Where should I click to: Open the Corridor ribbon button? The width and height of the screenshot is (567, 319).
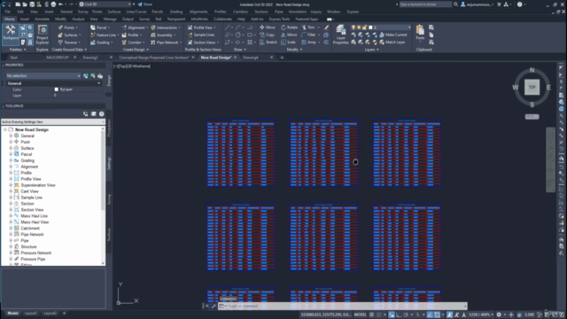pyautogui.click(x=133, y=43)
